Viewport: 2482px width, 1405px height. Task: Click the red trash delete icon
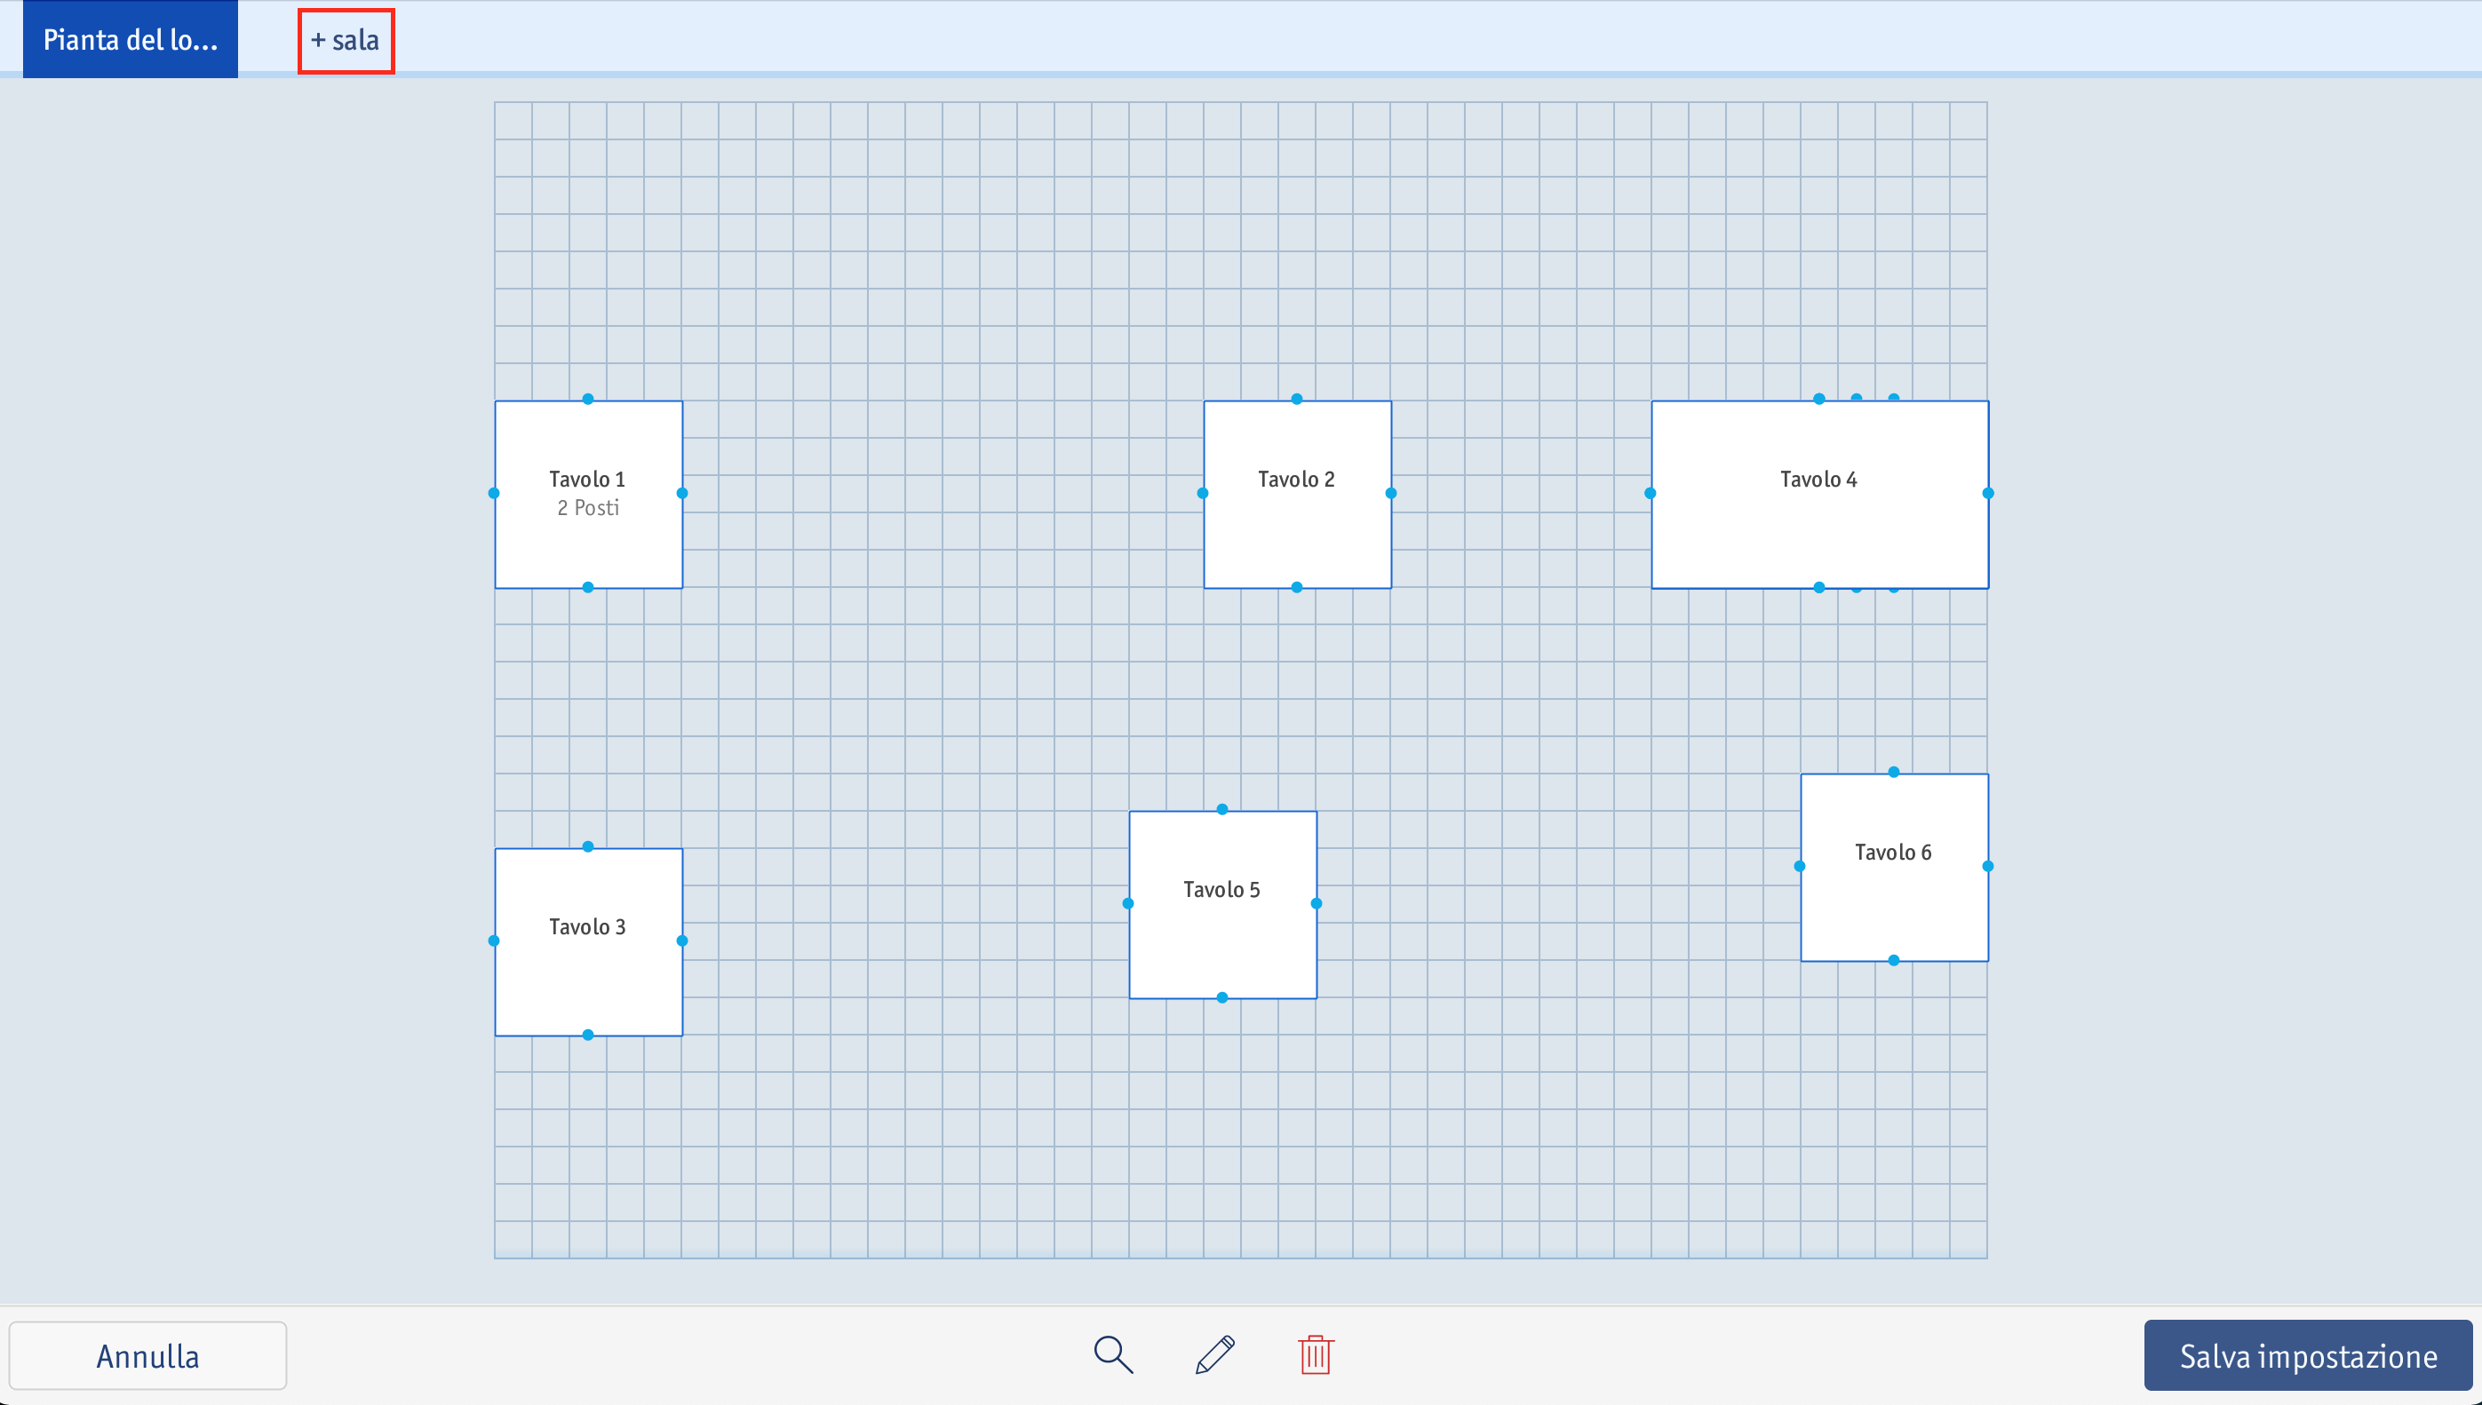point(1316,1355)
